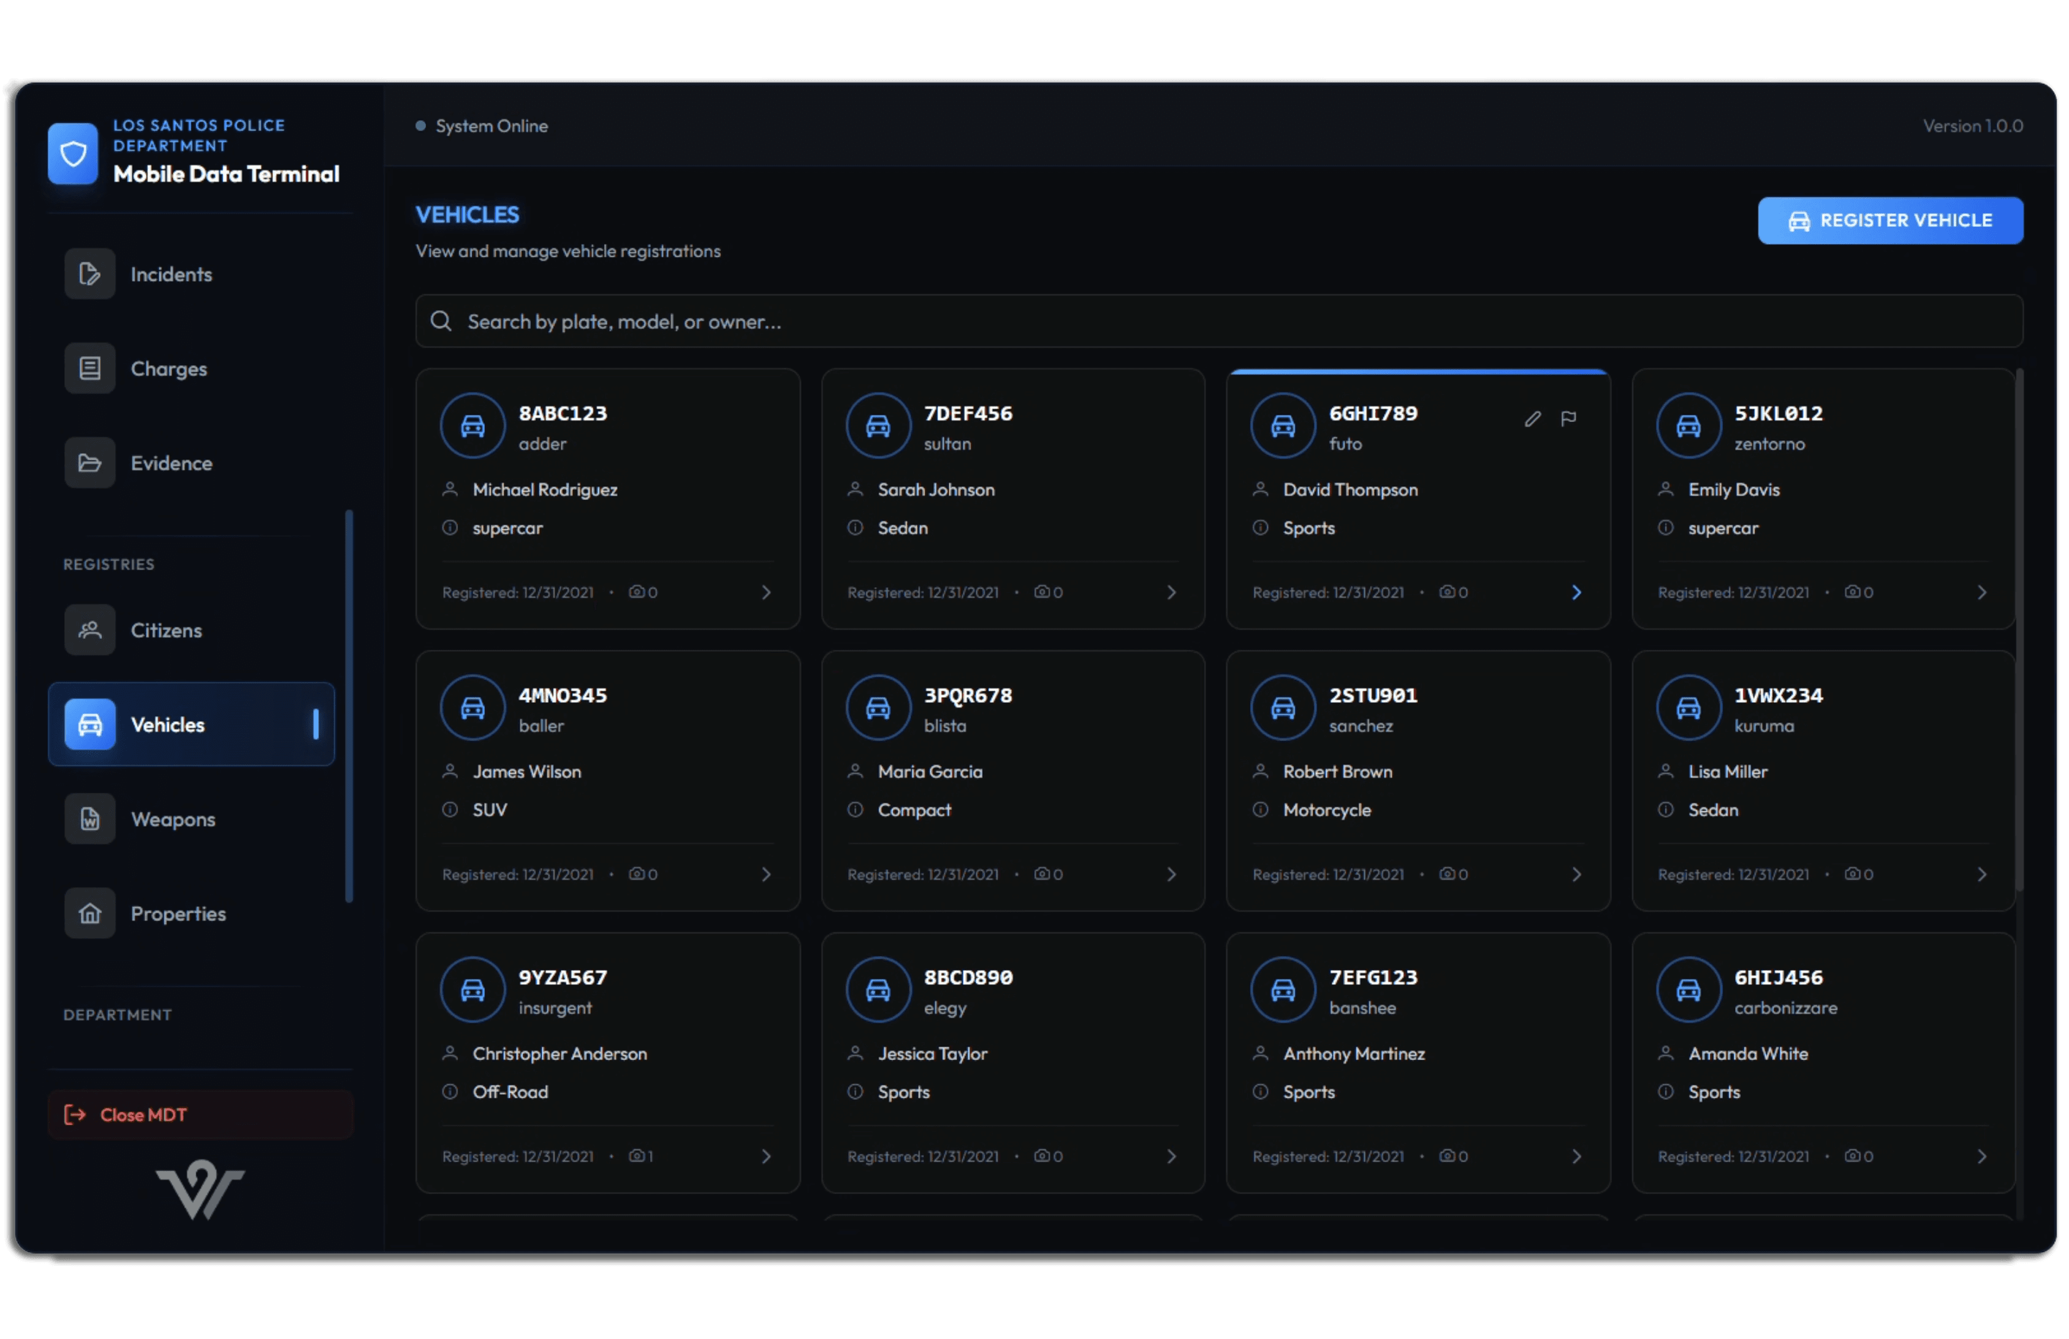This screenshot has width=2069, height=1339.
Task: Click the car icon of 1VWX234
Action: (x=1688, y=708)
